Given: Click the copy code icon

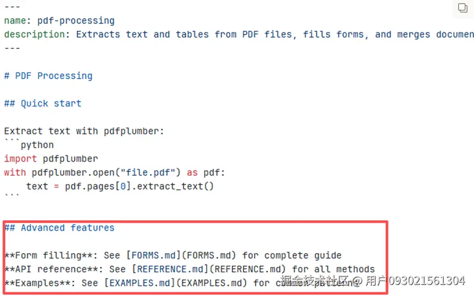Looking at the screenshot, I should click(462, 8).
